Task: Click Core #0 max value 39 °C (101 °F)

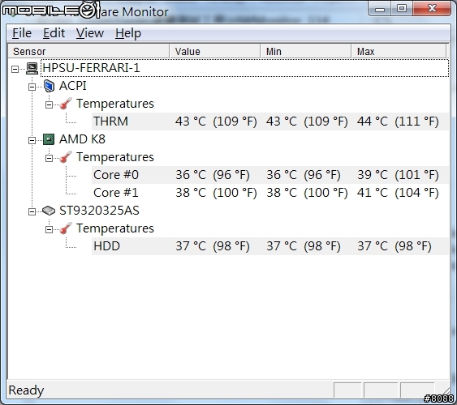Action: tap(398, 175)
